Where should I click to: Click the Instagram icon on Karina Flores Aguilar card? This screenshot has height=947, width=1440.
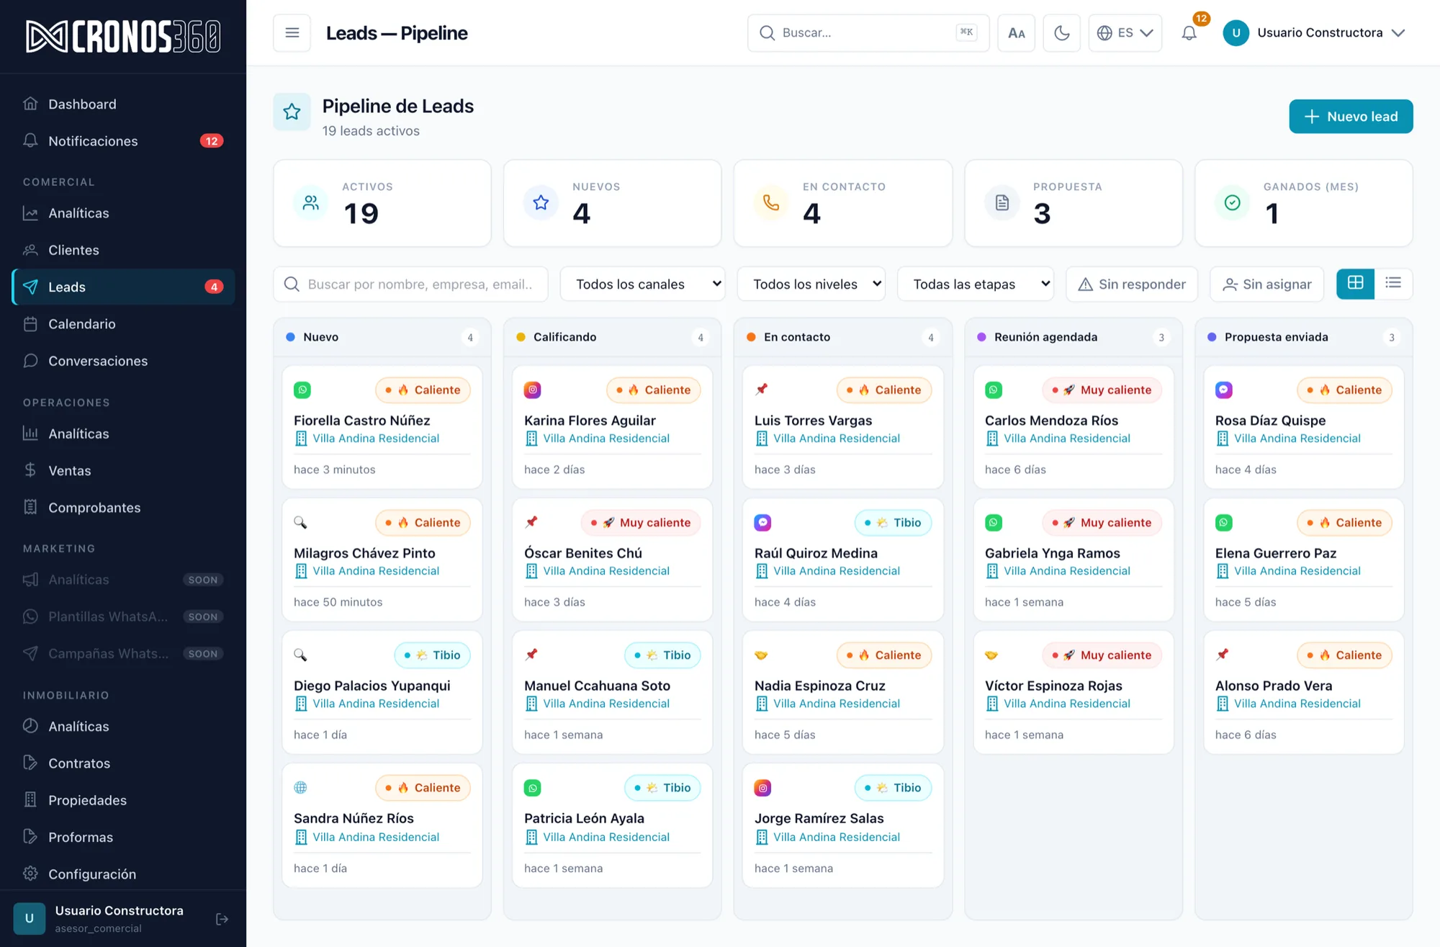[x=532, y=390]
